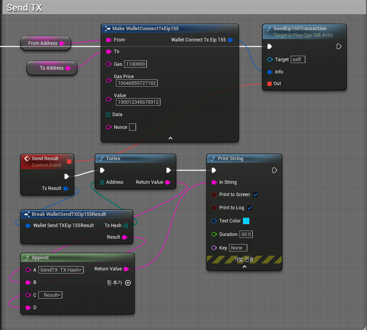The image size is (367, 330).
Task: Click the add pin plus icon on Append
Action: click(128, 283)
